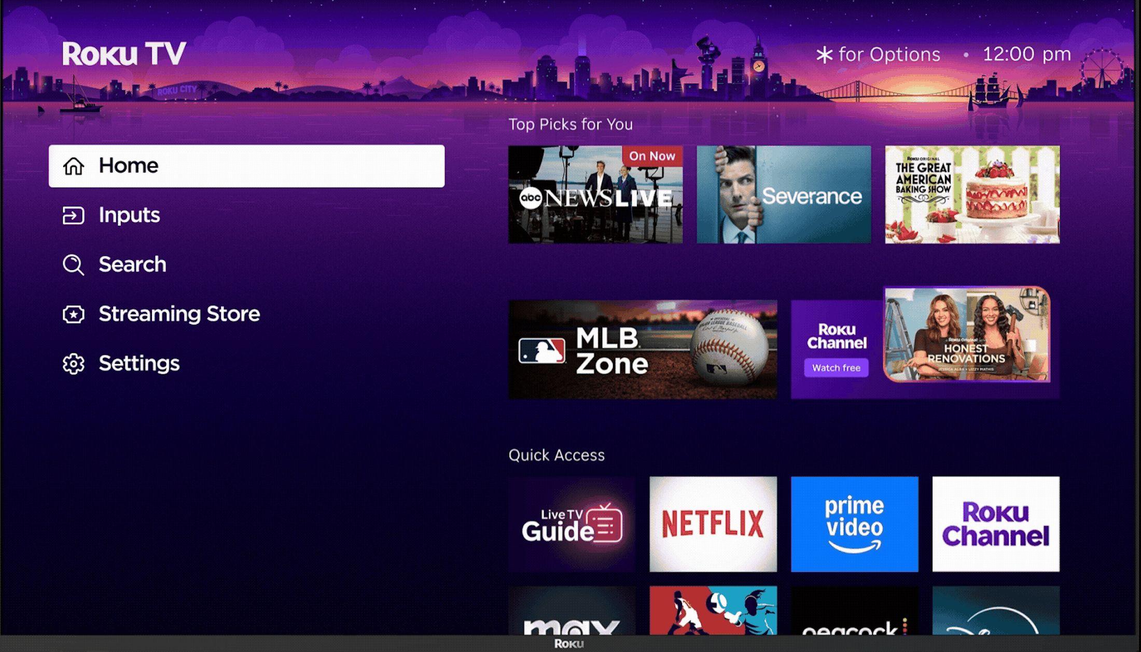Open the Severance show tile
The image size is (1141, 652).
click(784, 194)
